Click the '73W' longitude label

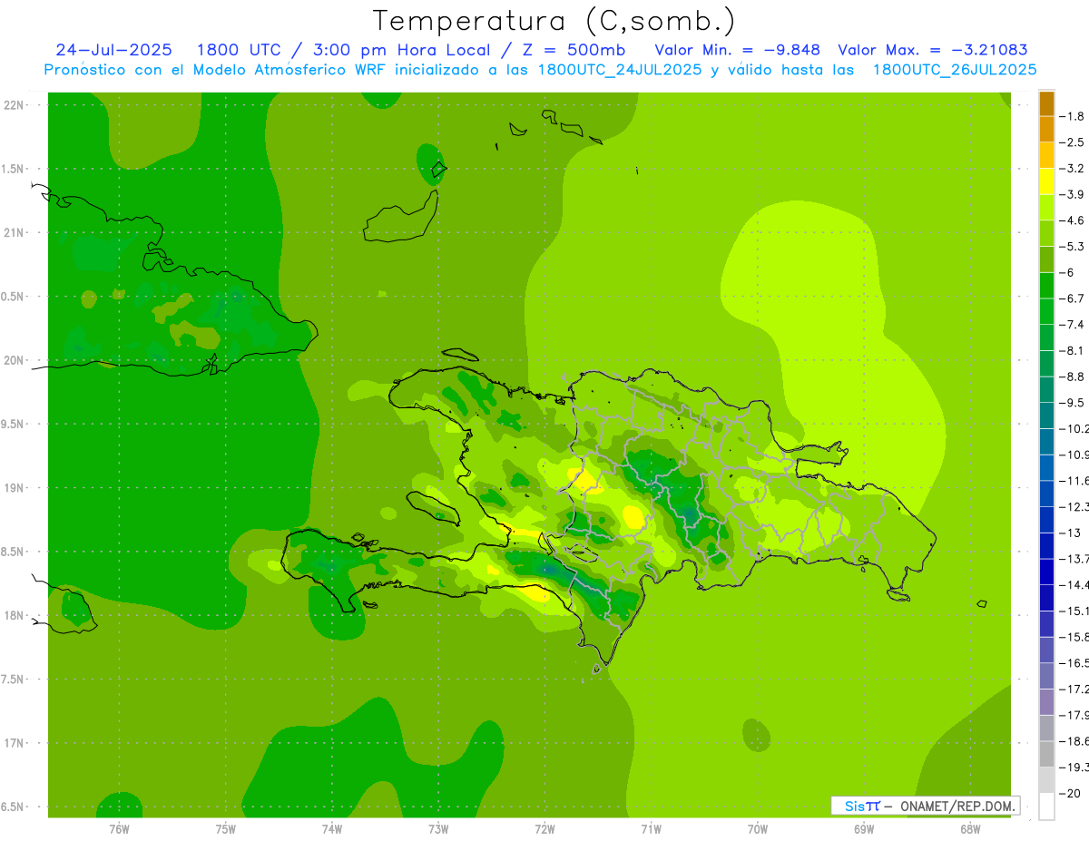[x=438, y=828]
